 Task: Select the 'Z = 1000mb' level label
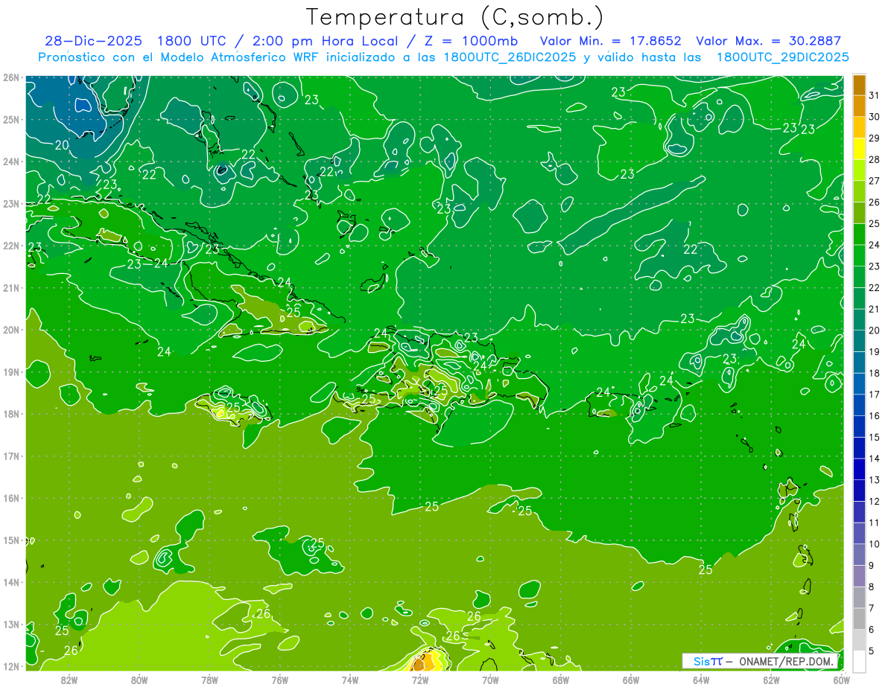coord(471,41)
